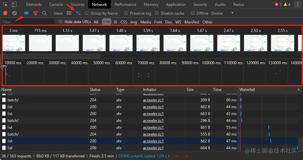Sort requests by Time column

click(x=225, y=90)
